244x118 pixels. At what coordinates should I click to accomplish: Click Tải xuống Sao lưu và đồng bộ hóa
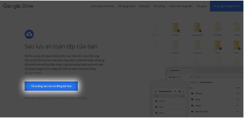(51, 86)
